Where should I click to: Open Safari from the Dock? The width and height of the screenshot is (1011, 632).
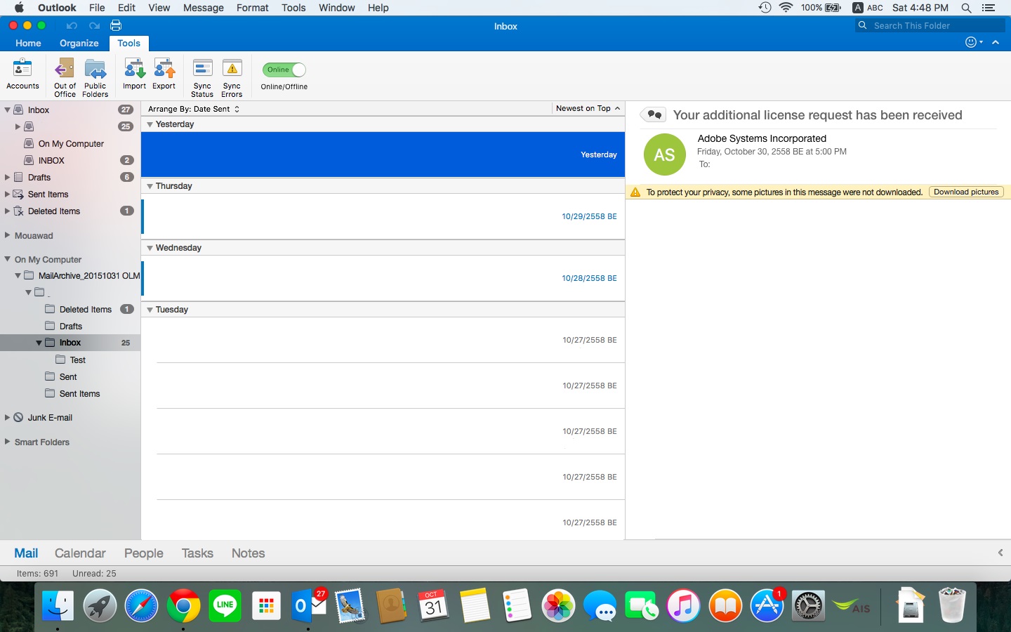[141, 605]
